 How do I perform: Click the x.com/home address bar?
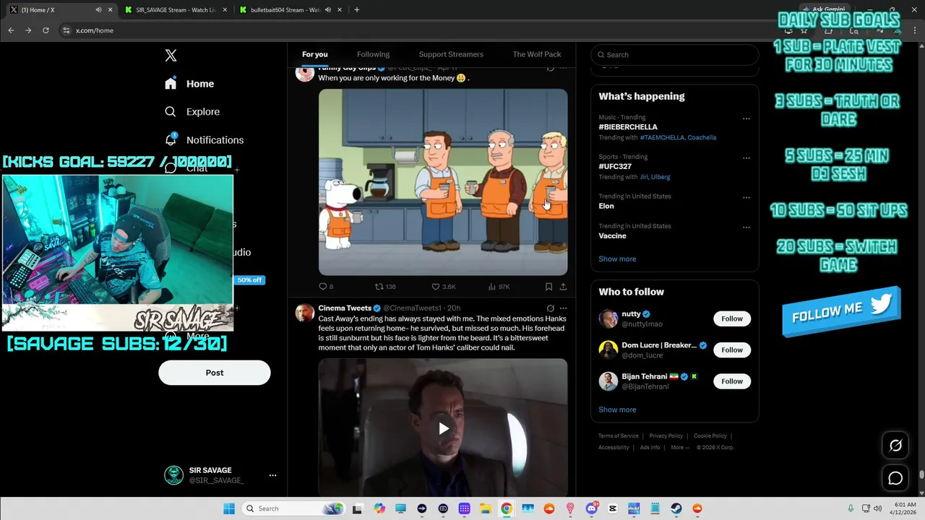tap(419, 30)
